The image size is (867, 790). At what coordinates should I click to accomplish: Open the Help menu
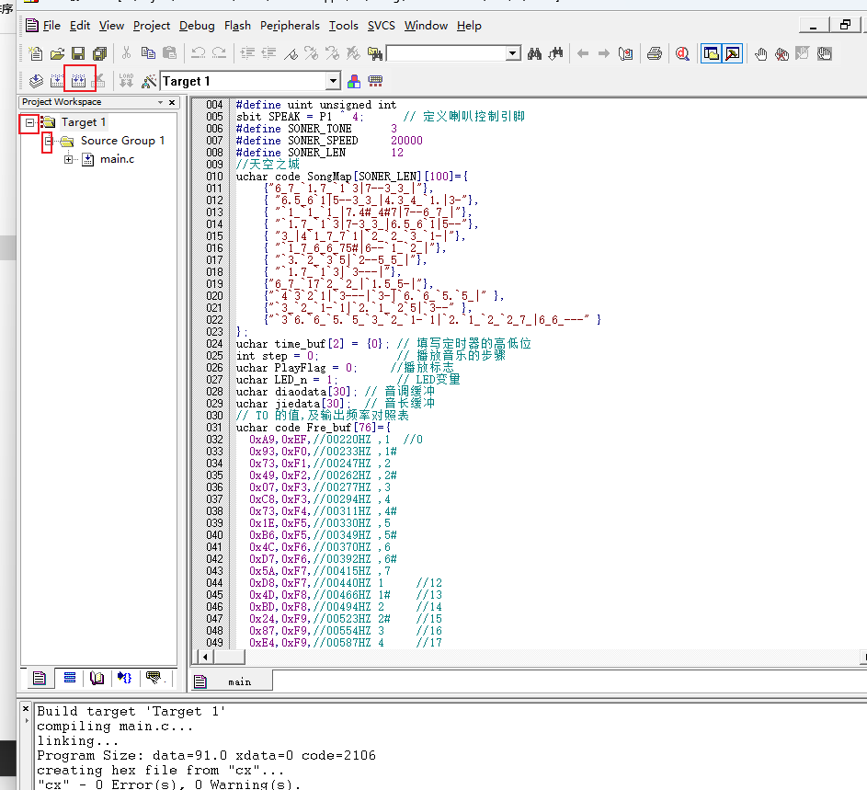[x=469, y=26]
